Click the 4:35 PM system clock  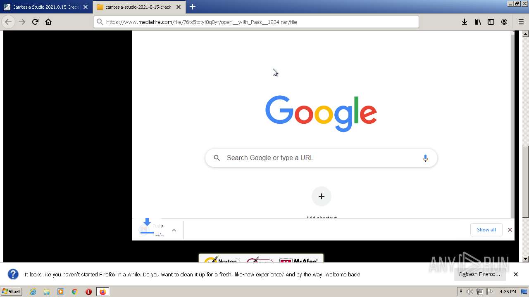click(508, 292)
